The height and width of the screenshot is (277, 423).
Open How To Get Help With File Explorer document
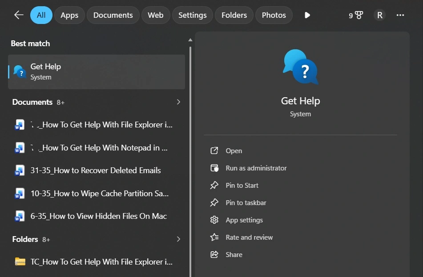coord(97,125)
